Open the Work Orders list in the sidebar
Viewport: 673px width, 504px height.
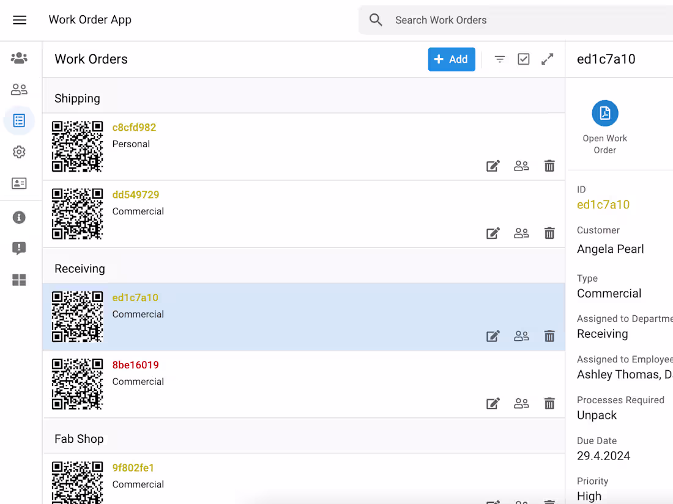[x=19, y=120]
